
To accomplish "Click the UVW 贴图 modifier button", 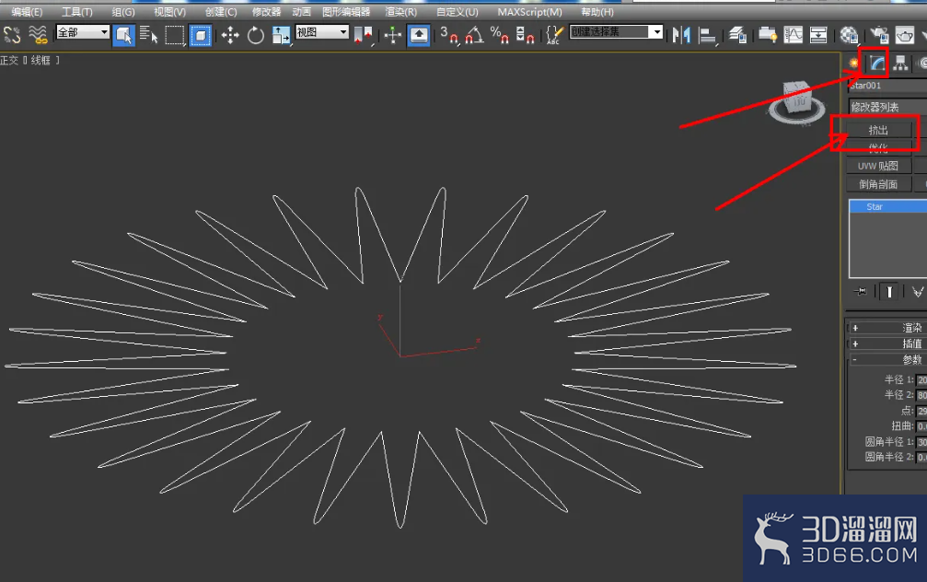I will 878,166.
